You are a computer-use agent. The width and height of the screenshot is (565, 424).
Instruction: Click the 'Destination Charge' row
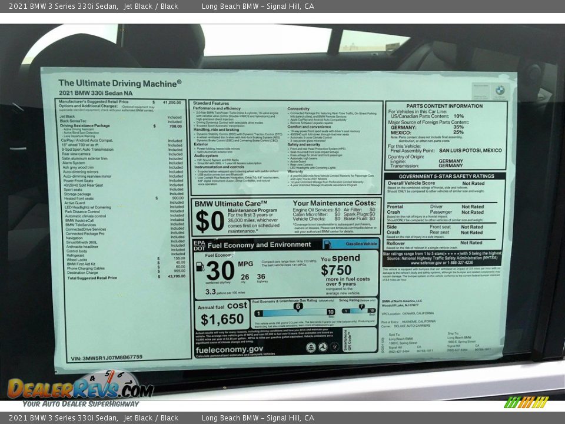pos(126,273)
